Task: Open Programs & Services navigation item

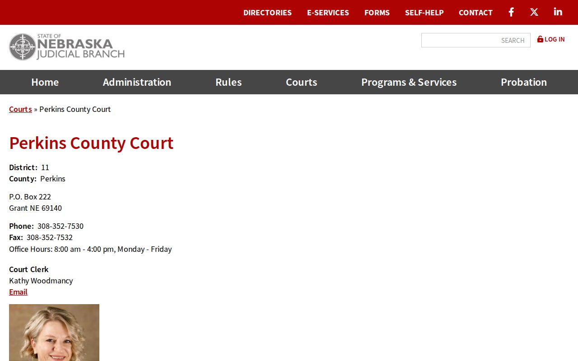Action: click(x=409, y=82)
